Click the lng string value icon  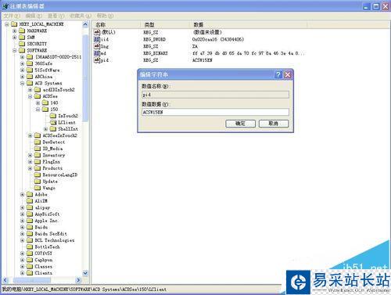(x=97, y=46)
